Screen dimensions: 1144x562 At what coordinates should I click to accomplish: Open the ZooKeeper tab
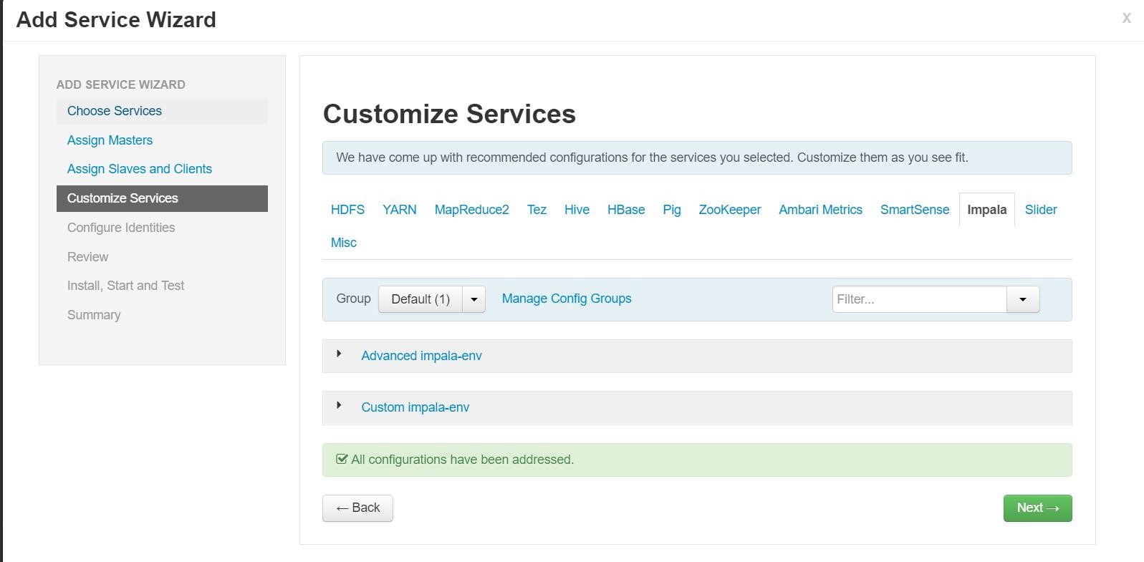pos(730,210)
